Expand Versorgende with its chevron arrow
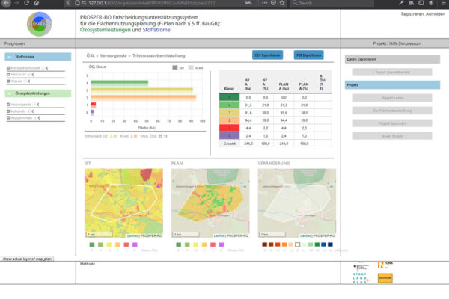 pyautogui.click(x=38, y=105)
